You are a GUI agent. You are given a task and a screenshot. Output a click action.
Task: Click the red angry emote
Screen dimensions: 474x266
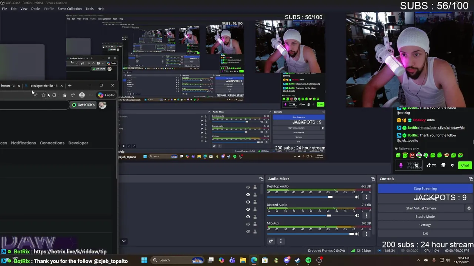click(x=412, y=155)
